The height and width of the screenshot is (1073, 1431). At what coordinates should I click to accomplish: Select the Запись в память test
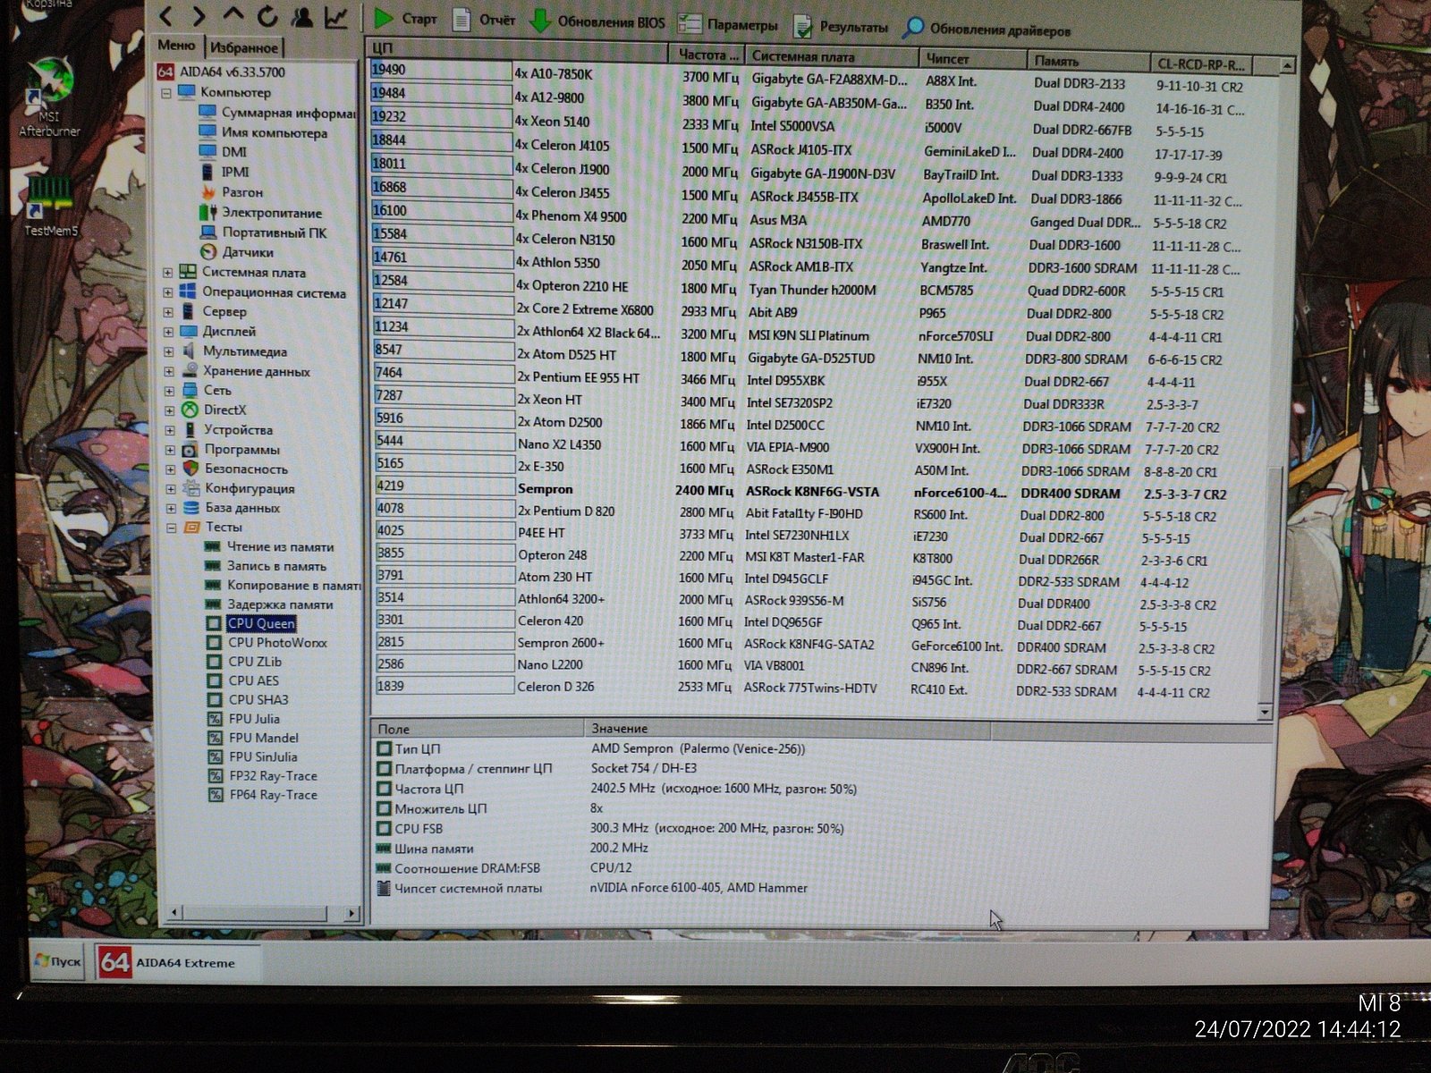coord(267,566)
